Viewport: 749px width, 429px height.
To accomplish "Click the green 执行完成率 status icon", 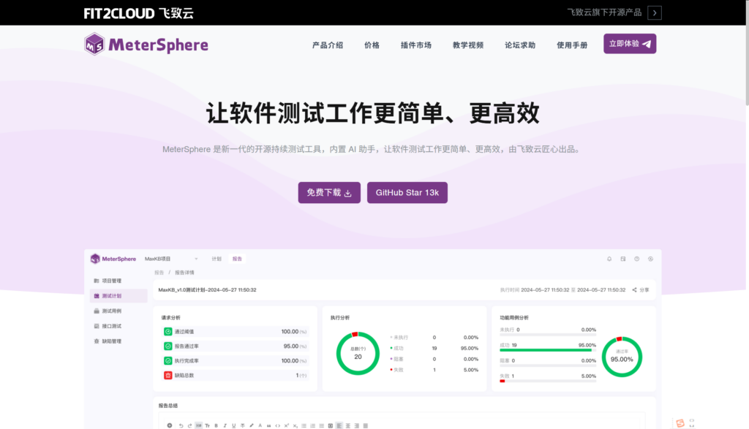I will click(x=168, y=361).
